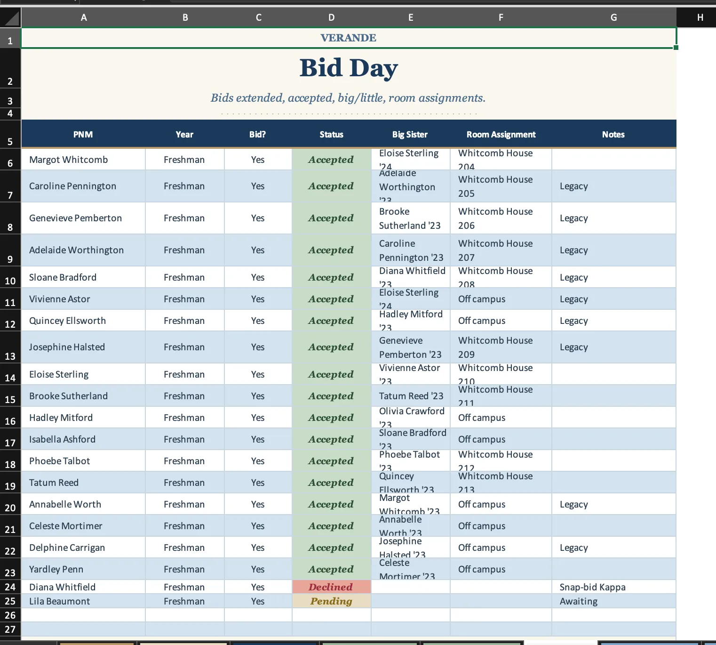Click the select-all corner triangle

tap(10, 18)
